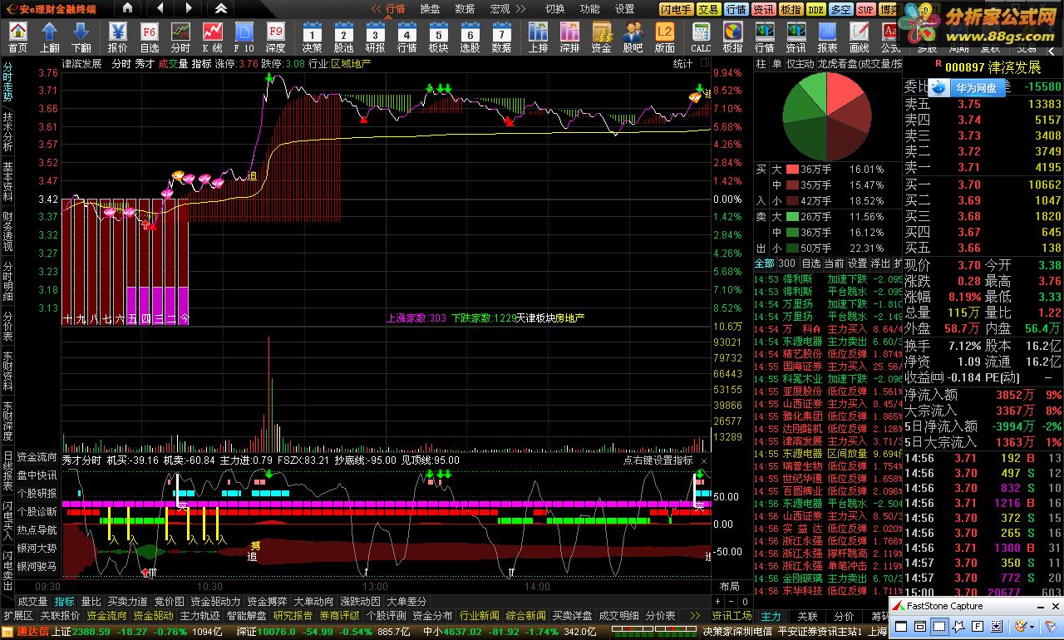Open calendar icon 3 研报
This screenshot has height=640, width=1064.
point(375,37)
